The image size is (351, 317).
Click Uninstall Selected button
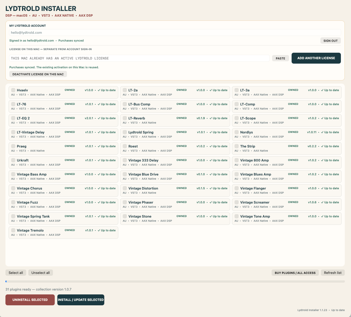pyautogui.click(x=30, y=300)
